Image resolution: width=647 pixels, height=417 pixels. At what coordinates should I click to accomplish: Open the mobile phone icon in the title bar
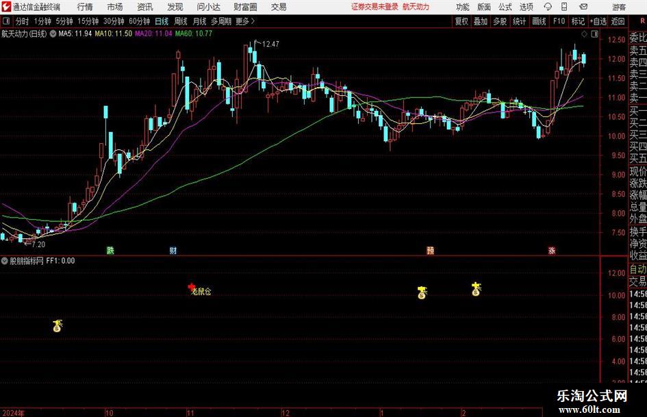point(564,7)
